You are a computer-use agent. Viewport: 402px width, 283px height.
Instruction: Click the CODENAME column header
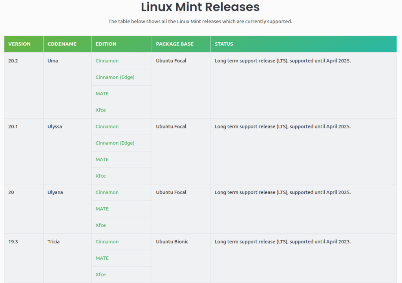pyautogui.click(x=62, y=44)
